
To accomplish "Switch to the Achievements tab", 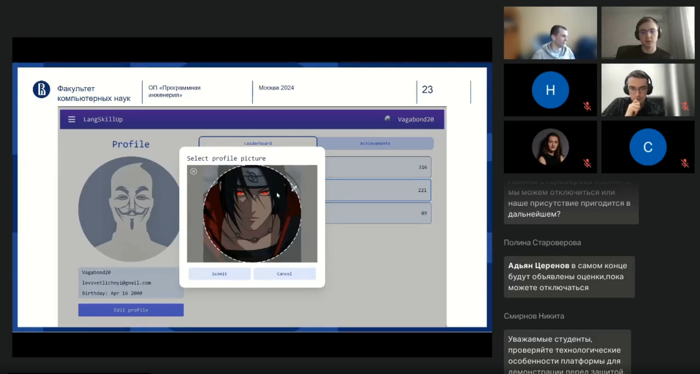I will click(x=375, y=143).
